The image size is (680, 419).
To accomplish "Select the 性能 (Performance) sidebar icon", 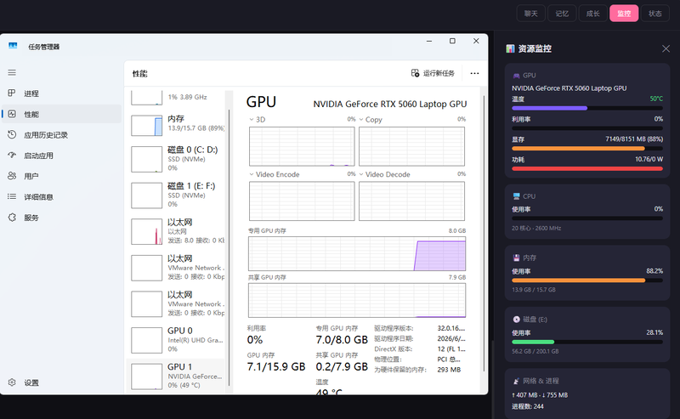I will (x=12, y=114).
